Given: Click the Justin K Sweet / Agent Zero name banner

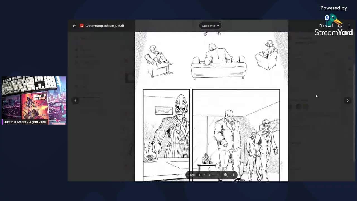Looking at the screenshot, I should (x=25, y=122).
